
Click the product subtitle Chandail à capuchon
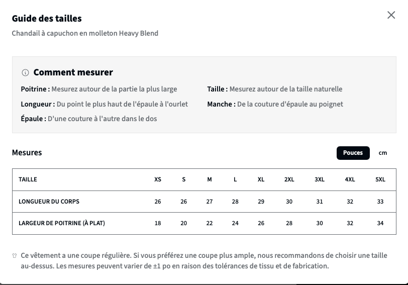(x=85, y=33)
